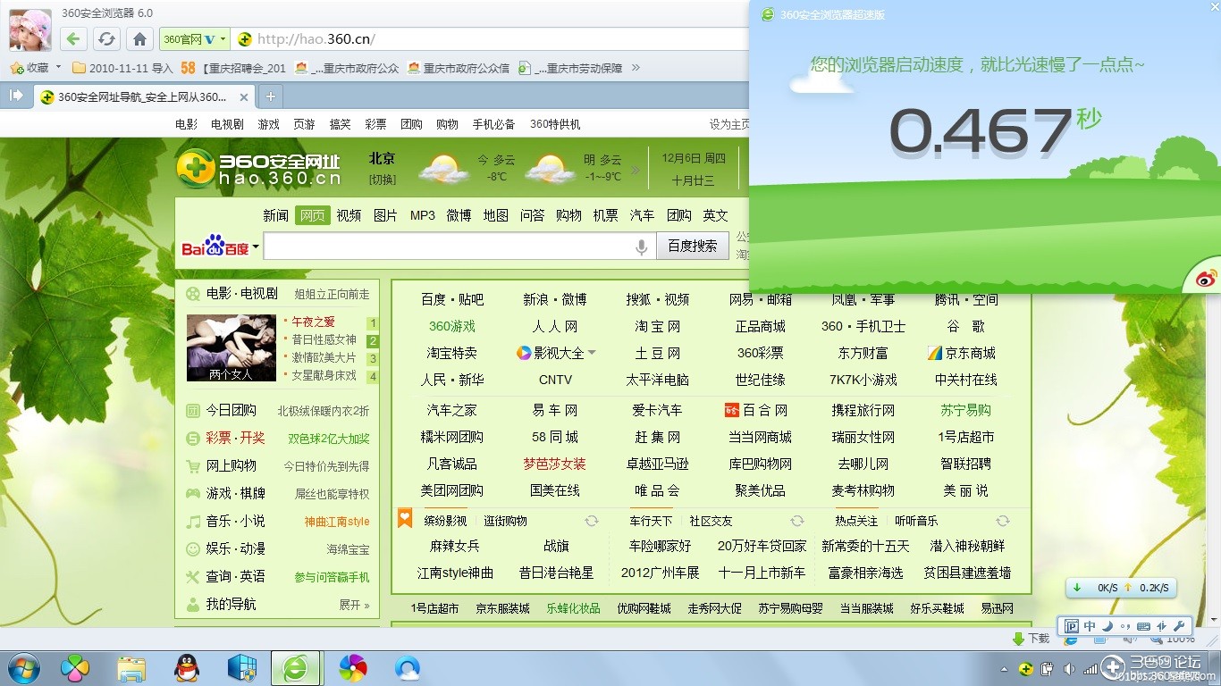Viewport: 1221px width, 686px height.
Task: Open the File Explorer taskbar icon
Action: [x=131, y=668]
